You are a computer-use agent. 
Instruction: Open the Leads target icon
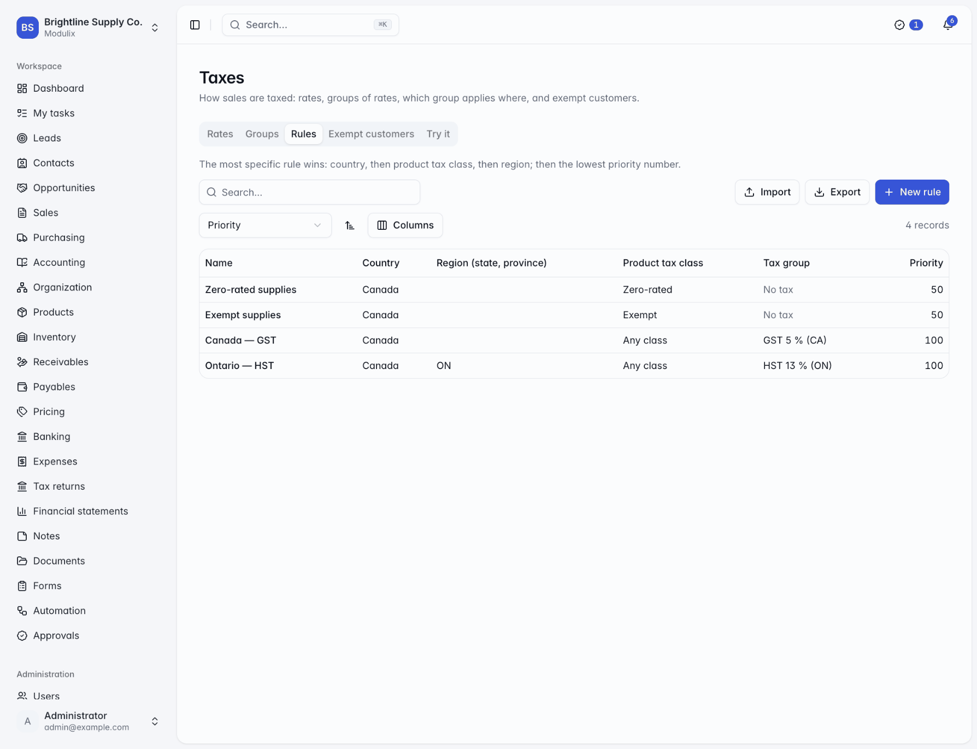coord(22,138)
